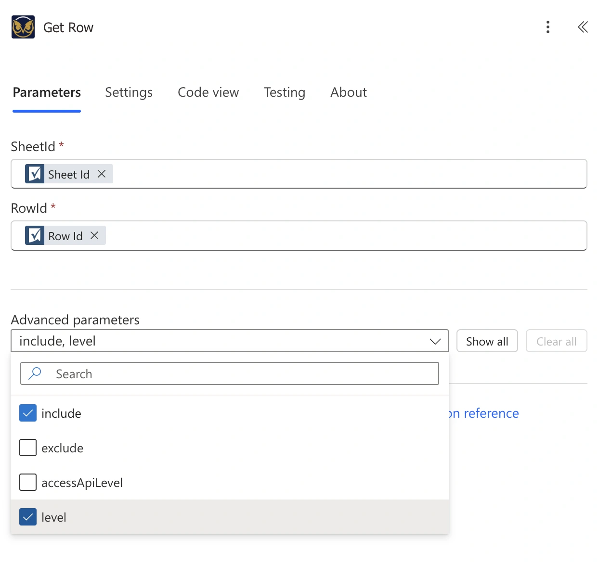Collapse the Advanced parameters dropdown chevron
This screenshot has width=599, height=564.
[x=435, y=341]
